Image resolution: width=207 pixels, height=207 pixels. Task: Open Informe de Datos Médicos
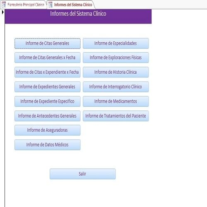coord(48,145)
